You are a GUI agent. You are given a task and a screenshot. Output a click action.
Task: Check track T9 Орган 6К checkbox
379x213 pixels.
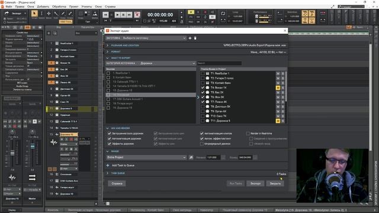tap(203, 111)
